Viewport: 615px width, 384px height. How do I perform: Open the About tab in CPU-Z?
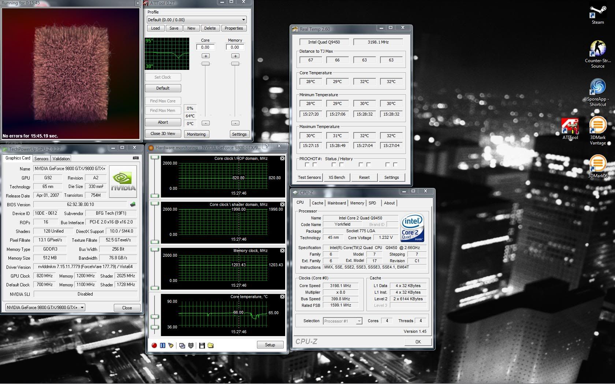point(389,203)
